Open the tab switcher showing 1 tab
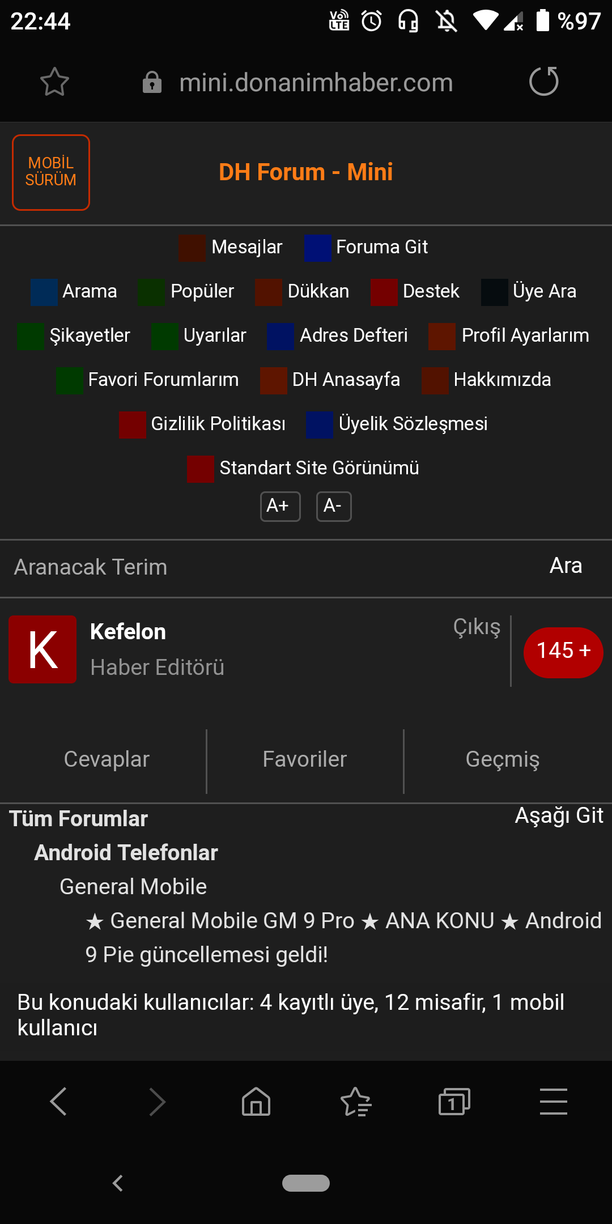This screenshot has width=612, height=1224. [454, 1102]
